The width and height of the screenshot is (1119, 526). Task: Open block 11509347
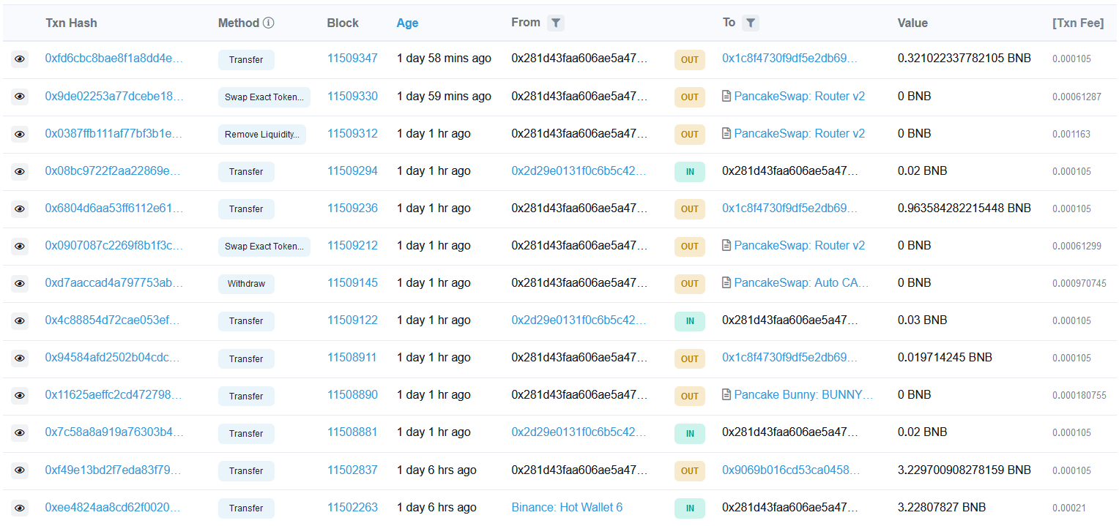(352, 59)
